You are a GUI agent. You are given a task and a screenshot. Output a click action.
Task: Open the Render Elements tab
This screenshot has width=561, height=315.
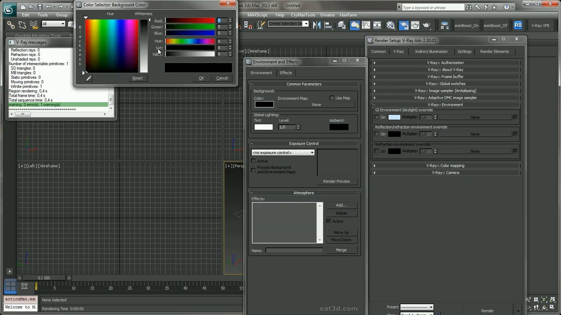tap(494, 52)
